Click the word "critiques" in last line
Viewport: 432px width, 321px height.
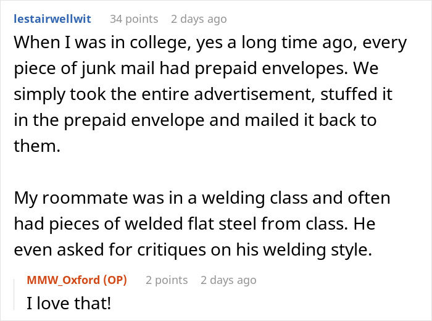click(x=172, y=250)
